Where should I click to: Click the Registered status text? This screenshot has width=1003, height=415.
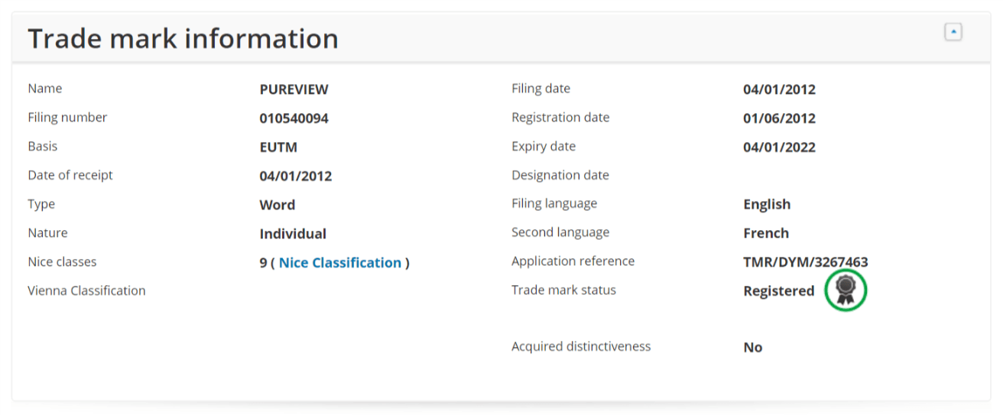click(779, 291)
